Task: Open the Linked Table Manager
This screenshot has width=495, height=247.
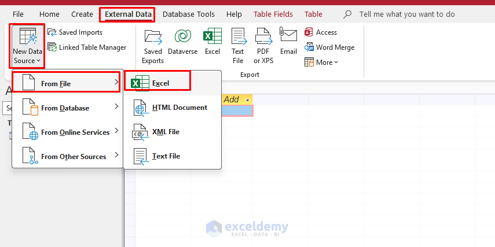Action: tap(87, 47)
